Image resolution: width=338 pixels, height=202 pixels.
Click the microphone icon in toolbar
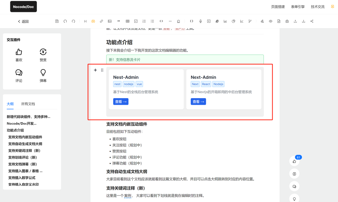coord(201,21)
